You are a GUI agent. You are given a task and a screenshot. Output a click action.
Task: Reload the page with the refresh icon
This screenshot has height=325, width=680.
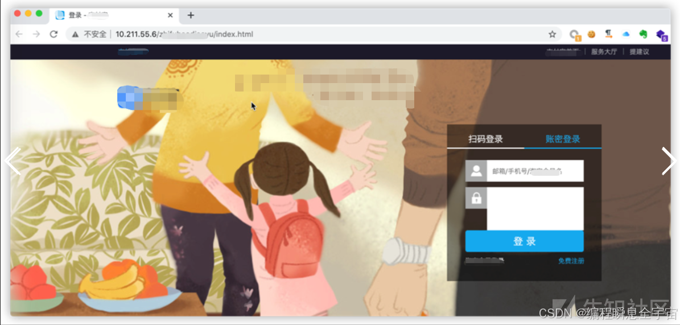pyautogui.click(x=54, y=34)
